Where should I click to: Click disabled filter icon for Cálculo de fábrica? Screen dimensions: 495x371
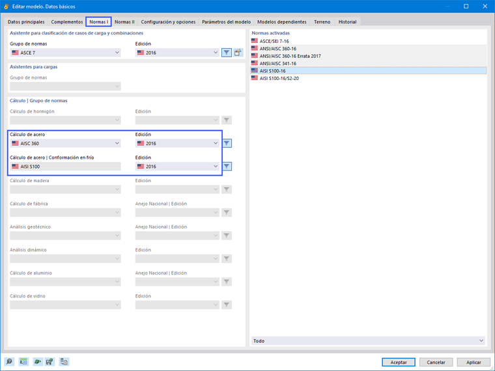pos(227,212)
